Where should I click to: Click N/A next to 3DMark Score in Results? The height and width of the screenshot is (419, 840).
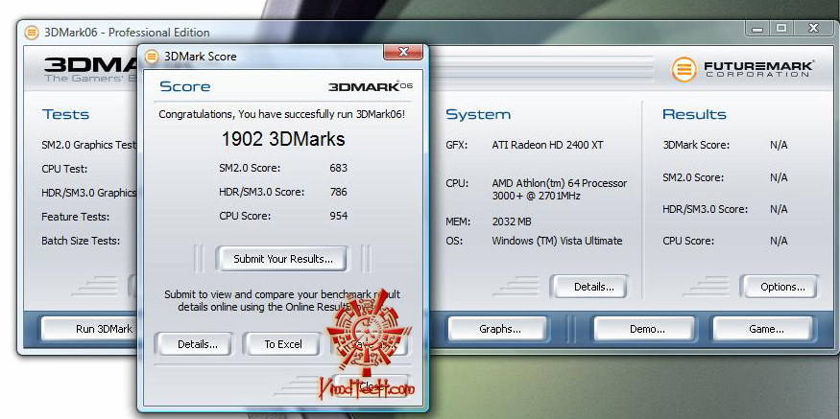(x=779, y=145)
